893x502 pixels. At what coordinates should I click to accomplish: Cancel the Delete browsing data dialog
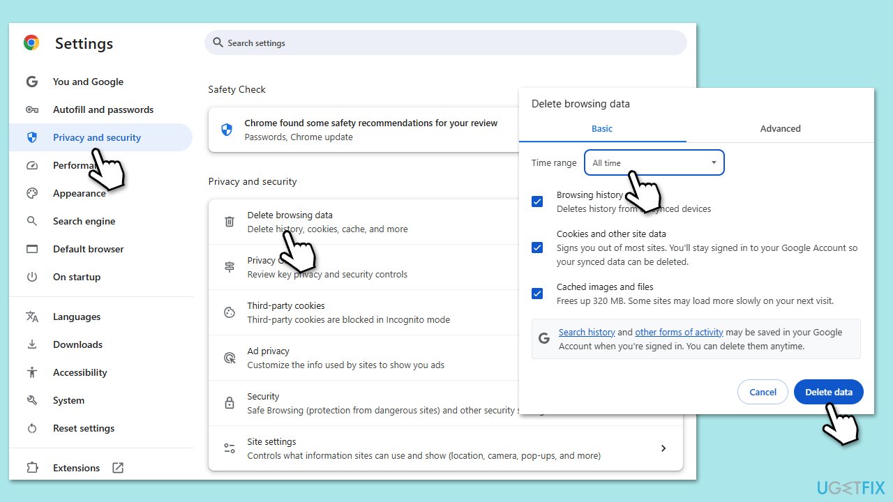[x=763, y=391]
